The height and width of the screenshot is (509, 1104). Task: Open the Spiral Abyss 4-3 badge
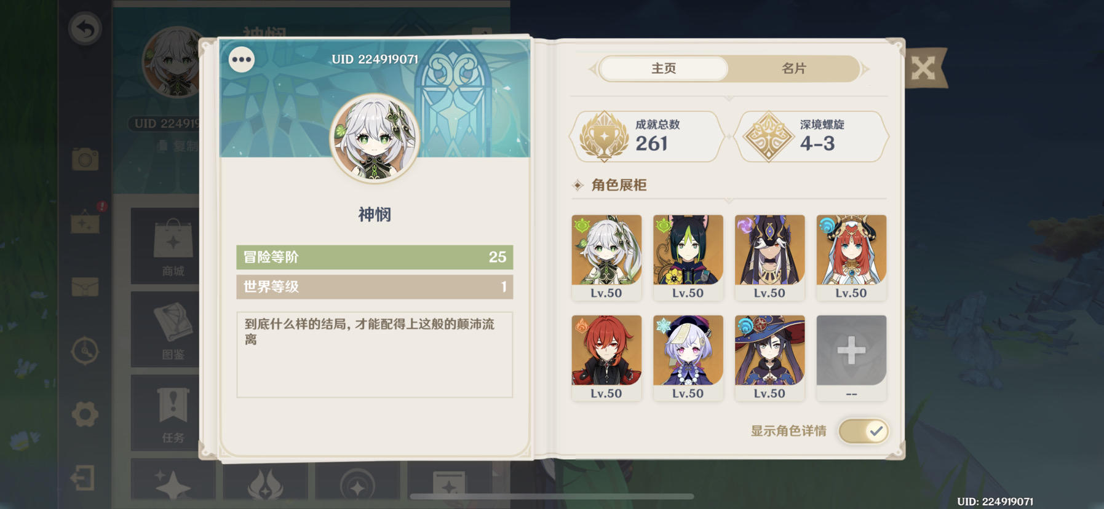pyautogui.click(x=812, y=136)
